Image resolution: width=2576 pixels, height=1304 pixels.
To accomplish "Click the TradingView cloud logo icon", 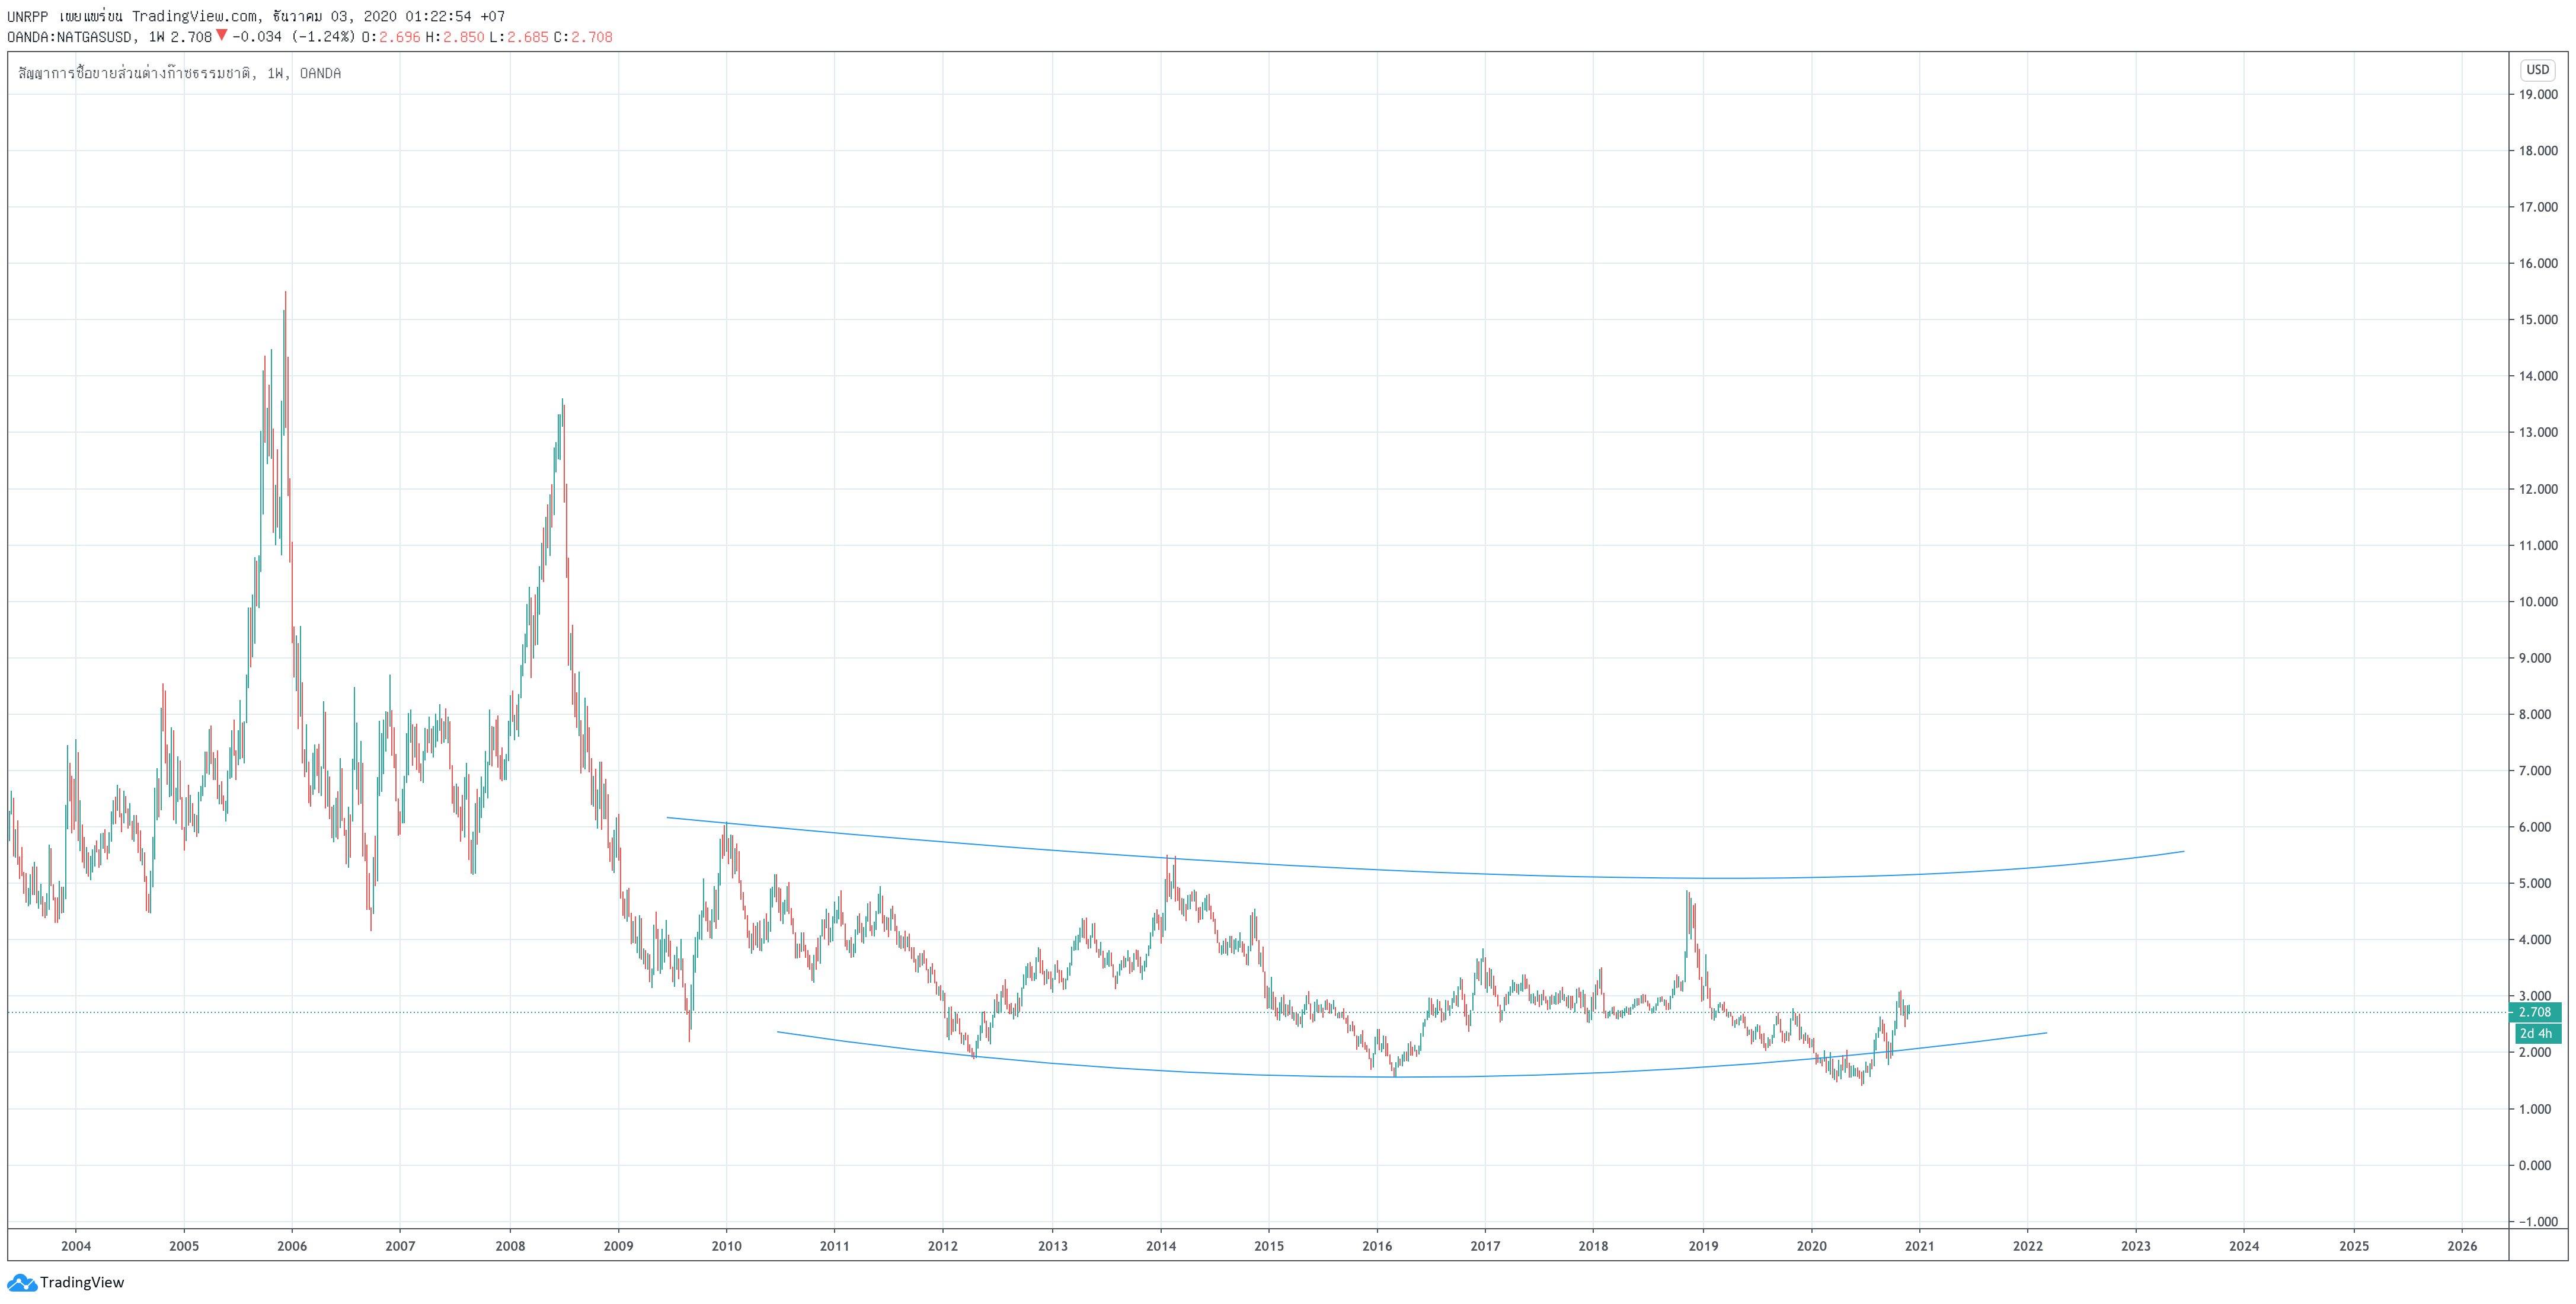I will pyautogui.click(x=22, y=1282).
